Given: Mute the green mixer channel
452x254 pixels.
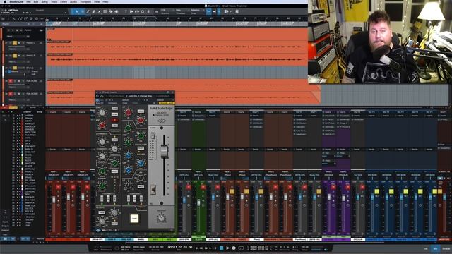Looking at the screenshot, I should pos(203,187).
